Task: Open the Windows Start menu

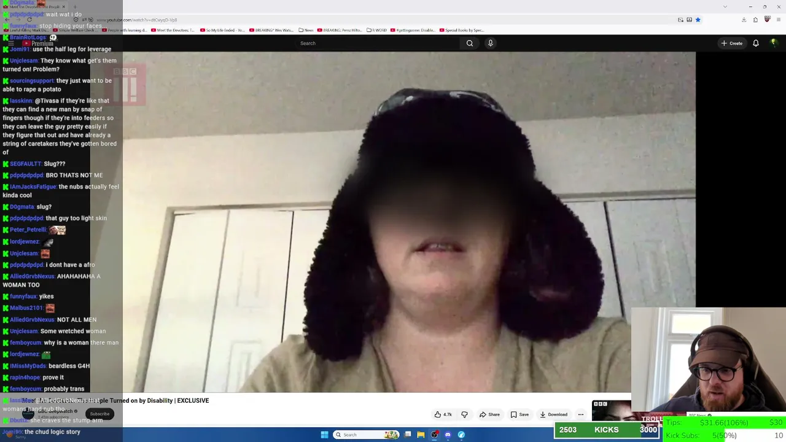Action: [x=324, y=435]
